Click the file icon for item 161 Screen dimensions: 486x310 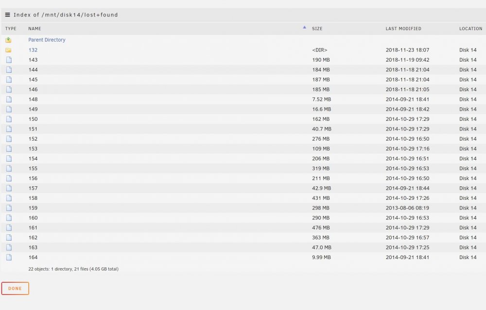pos(9,228)
